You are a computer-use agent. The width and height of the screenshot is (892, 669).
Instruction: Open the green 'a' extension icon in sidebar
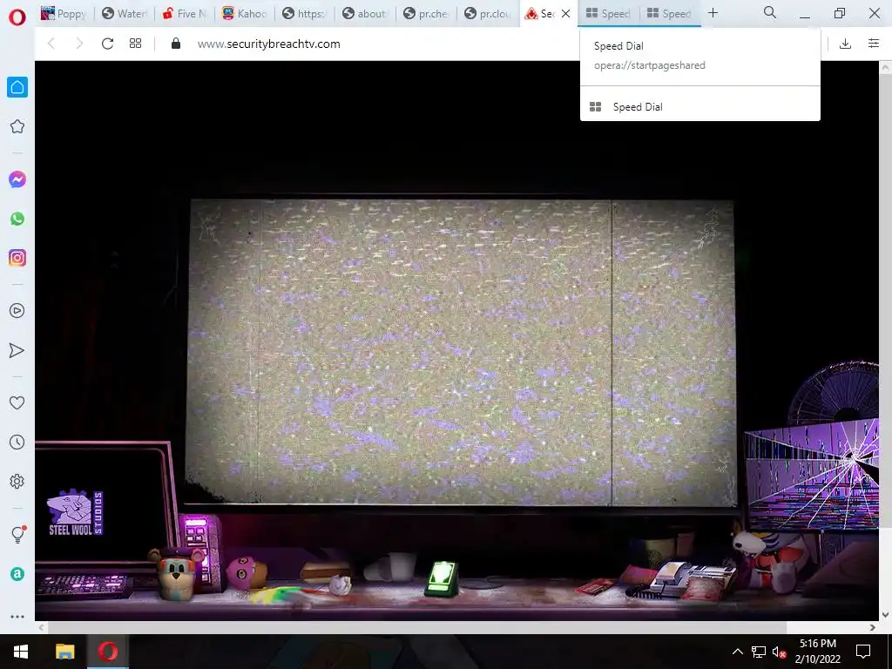pos(17,574)
